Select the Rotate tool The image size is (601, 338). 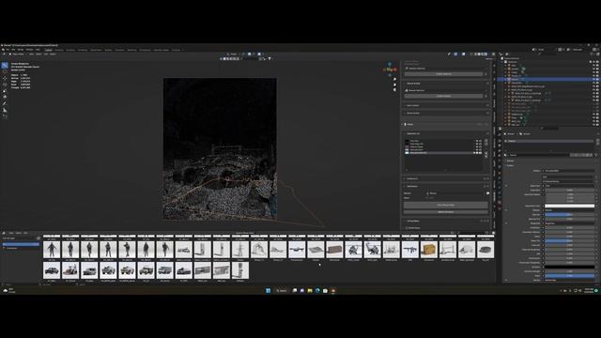point(5,84)
